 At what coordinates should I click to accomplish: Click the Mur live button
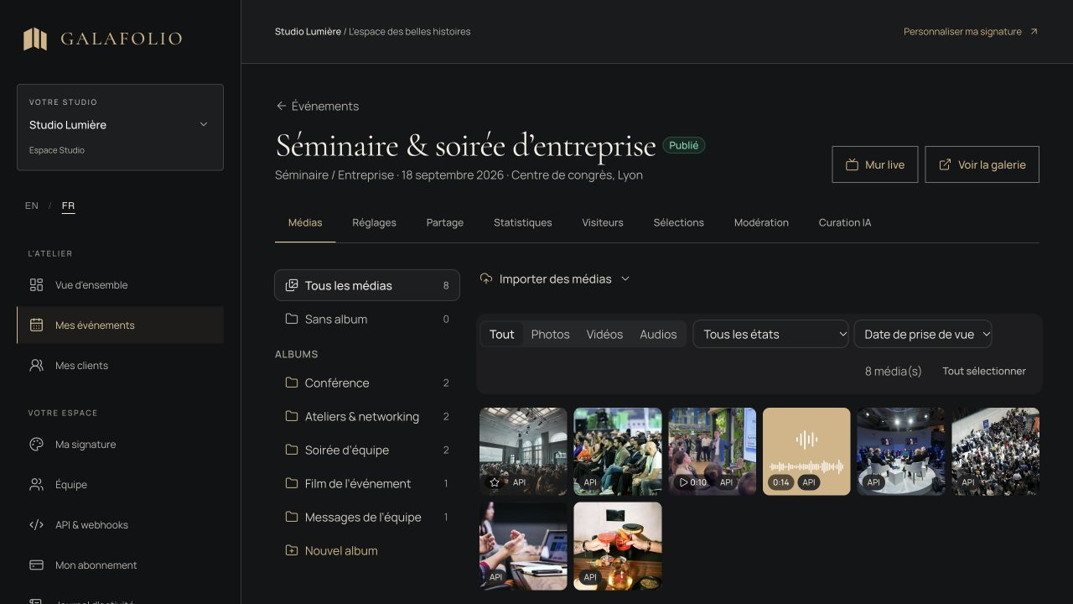[874, 164]
